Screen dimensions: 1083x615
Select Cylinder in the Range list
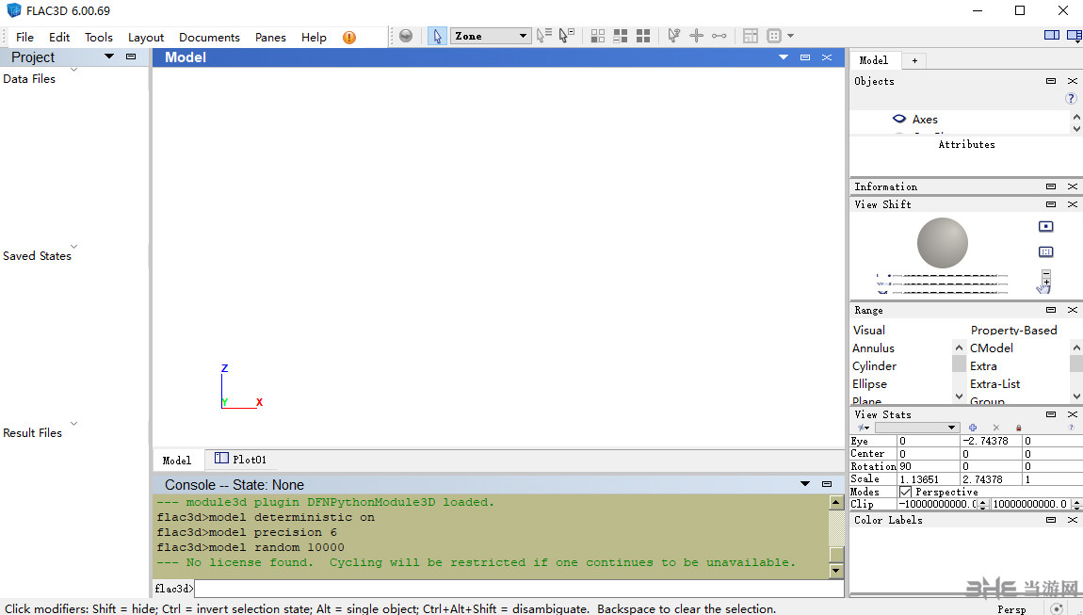point(875,366)
